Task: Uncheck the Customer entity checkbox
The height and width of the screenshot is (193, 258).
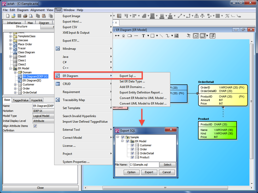Action: (132, 145)
